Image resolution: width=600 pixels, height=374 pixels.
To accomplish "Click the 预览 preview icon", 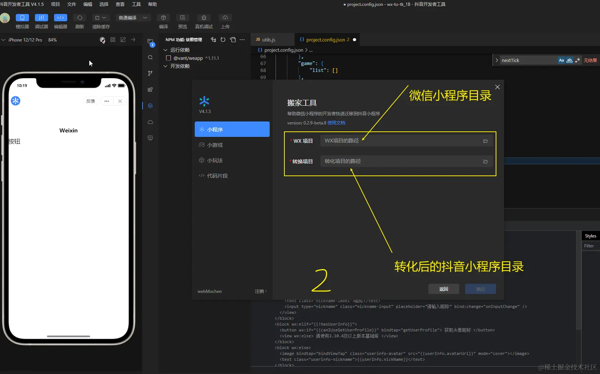I will [x=183, y=18].
